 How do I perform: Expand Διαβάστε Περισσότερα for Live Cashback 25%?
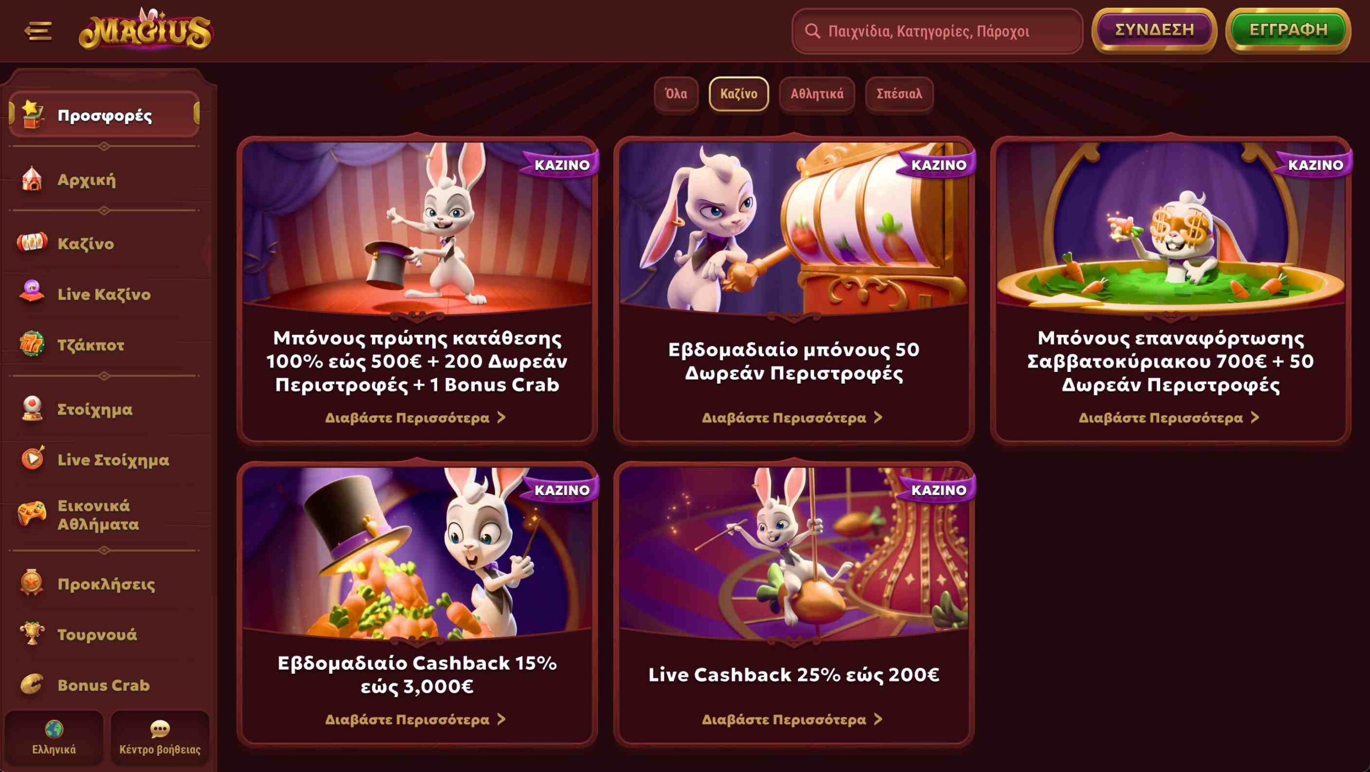pyautogui.click(x=792, y=720)
